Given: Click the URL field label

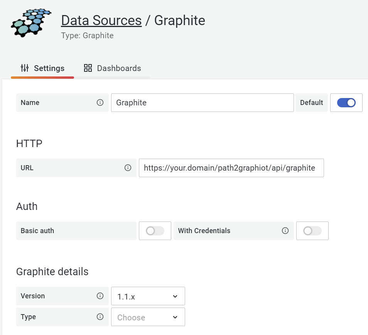Looking at the screenshot, I should [27, 168].
